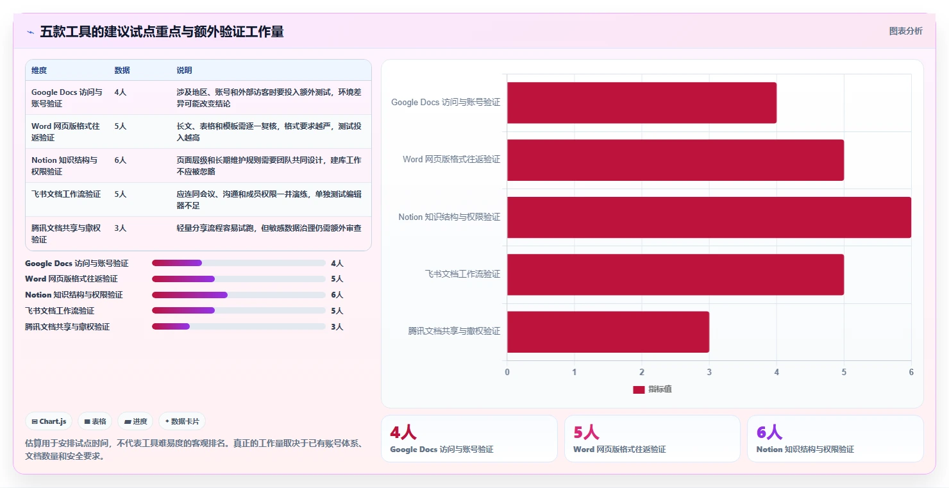
Task: Select the 数据卡片 tag chip
Action: (182, 421)
